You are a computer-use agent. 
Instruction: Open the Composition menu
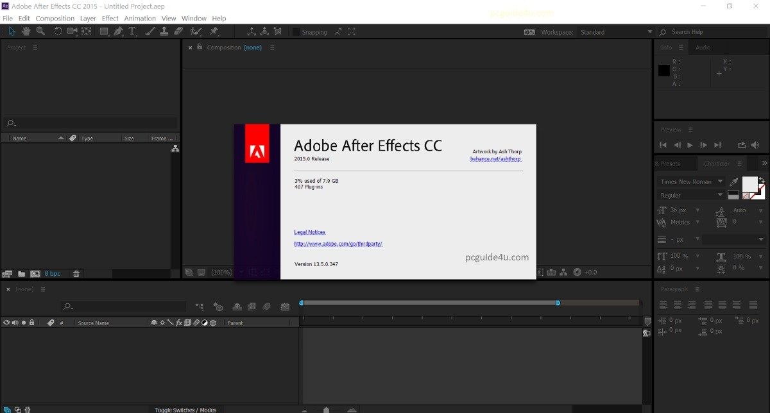click(55, 18)
